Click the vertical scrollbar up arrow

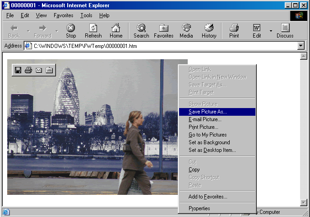(x=303, y=56)
